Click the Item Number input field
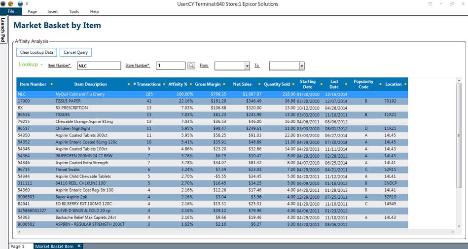This screenshot has width=468, height=249. point(99,66)
